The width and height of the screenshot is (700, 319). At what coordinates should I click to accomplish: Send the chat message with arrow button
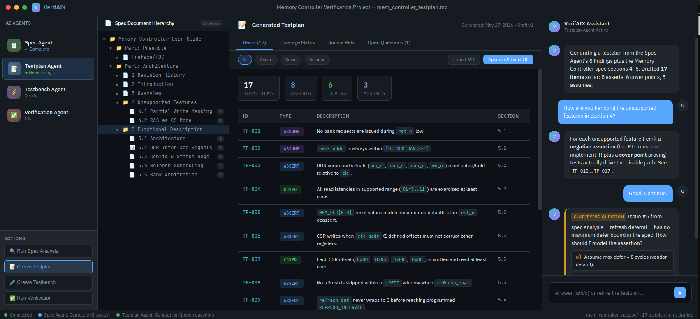coord(680,293)
